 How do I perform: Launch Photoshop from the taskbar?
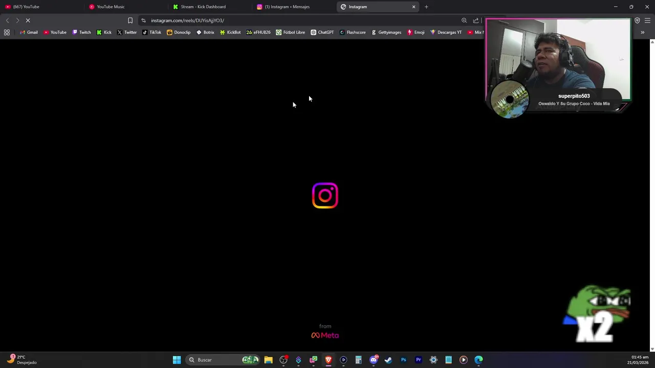(403, 360)
